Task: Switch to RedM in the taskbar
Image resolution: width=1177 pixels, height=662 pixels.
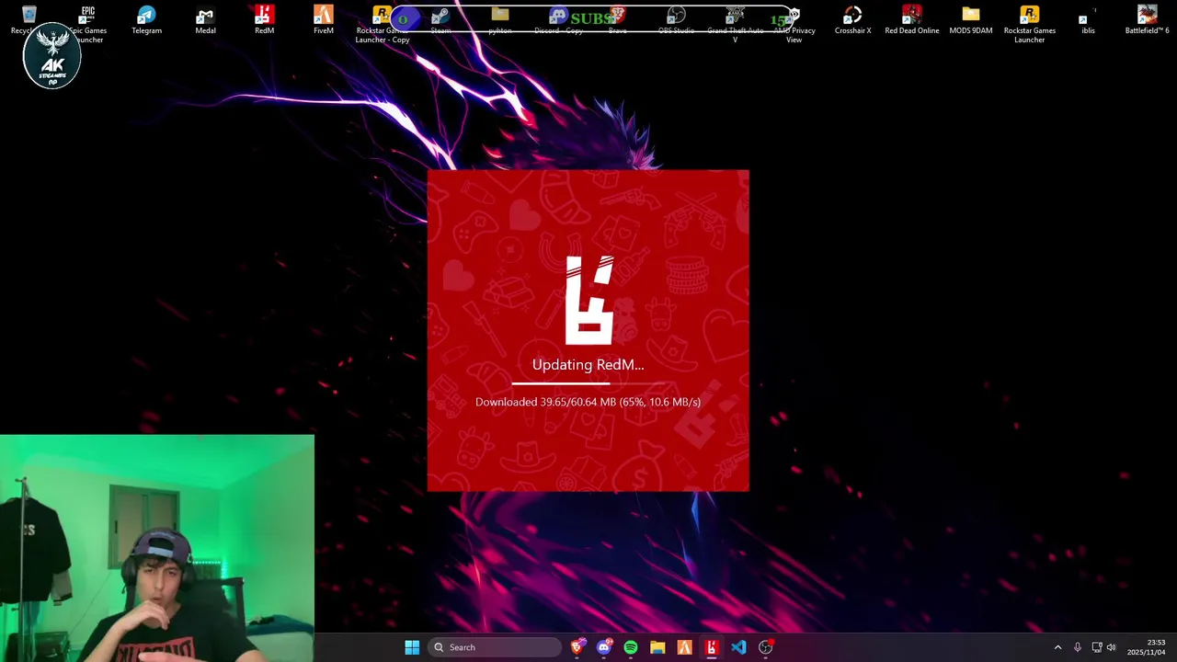Action: (711, 647)
